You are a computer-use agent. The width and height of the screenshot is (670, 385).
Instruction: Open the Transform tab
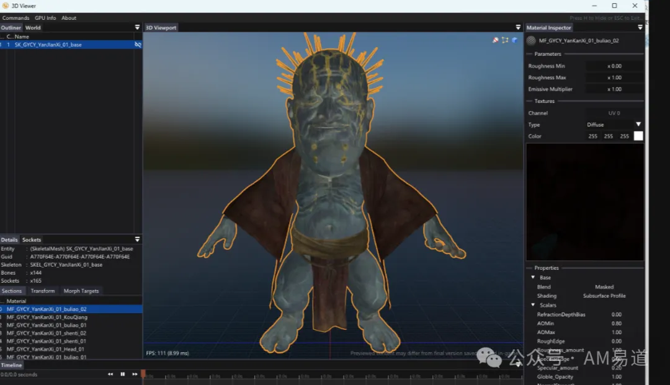tap(43, 291)
